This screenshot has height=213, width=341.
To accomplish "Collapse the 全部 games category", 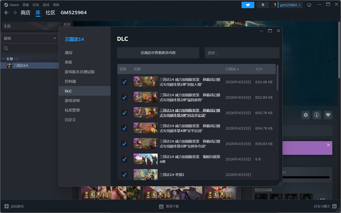I will tap(3, 59).
